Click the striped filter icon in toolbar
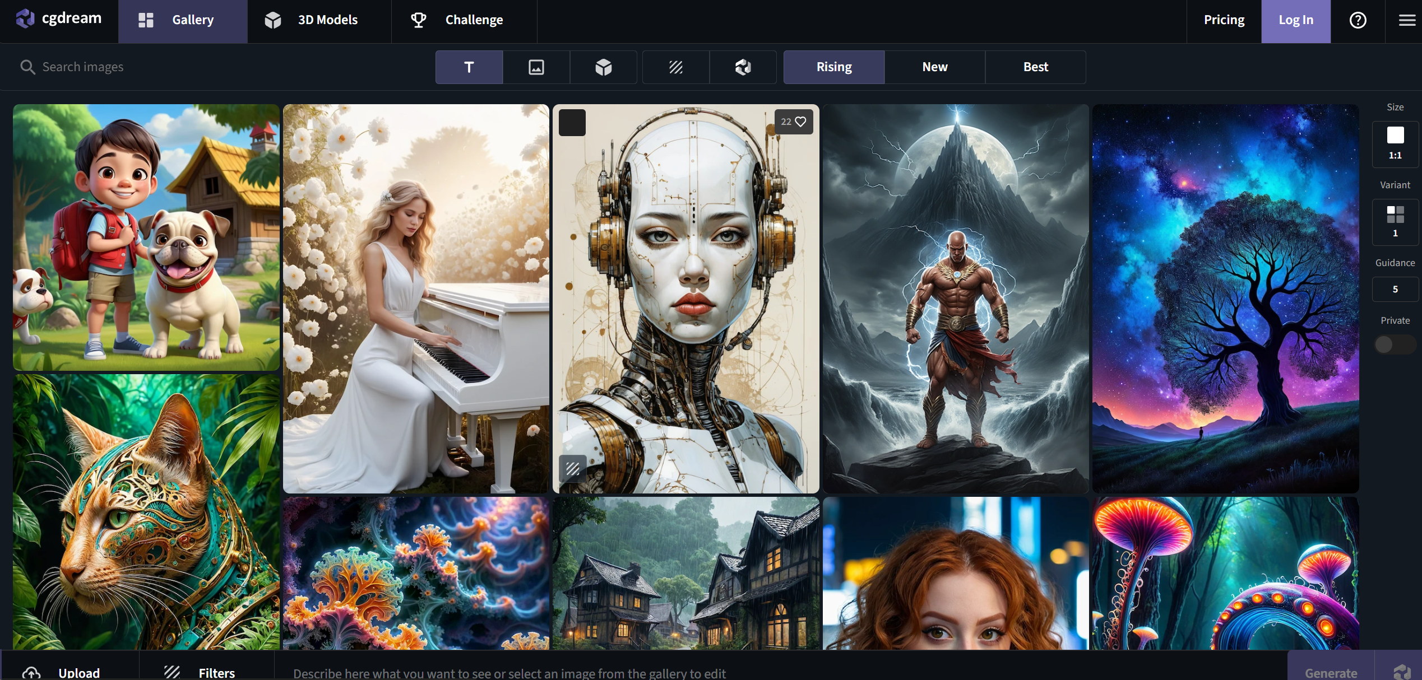 tap(675, 67)
